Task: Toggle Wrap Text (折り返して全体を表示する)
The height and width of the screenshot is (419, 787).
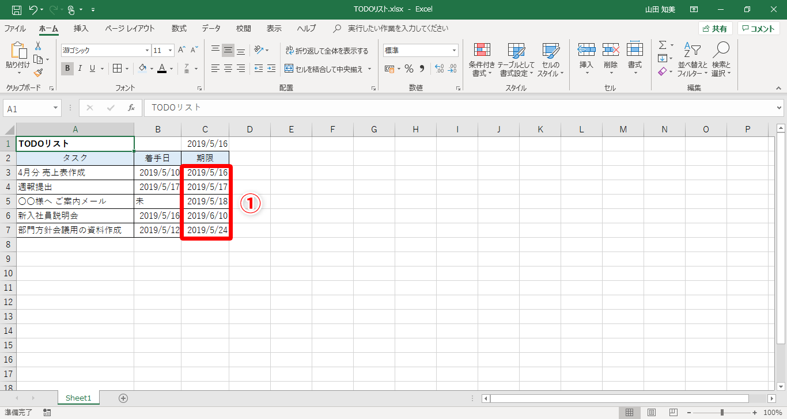Action: tap(327, 51)
